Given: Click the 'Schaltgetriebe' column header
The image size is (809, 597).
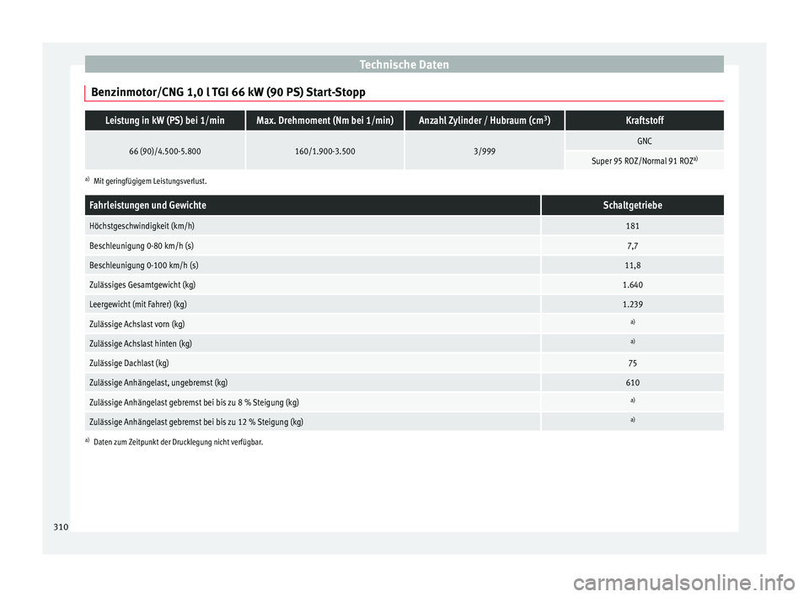Looking at the screenshot, I should coord(633,205).
